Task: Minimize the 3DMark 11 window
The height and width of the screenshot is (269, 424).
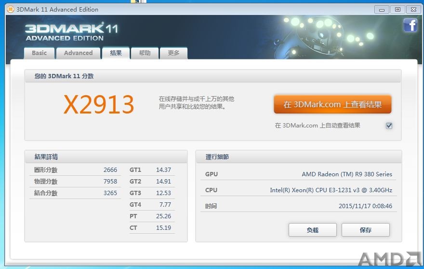Action: click(382, 10)
